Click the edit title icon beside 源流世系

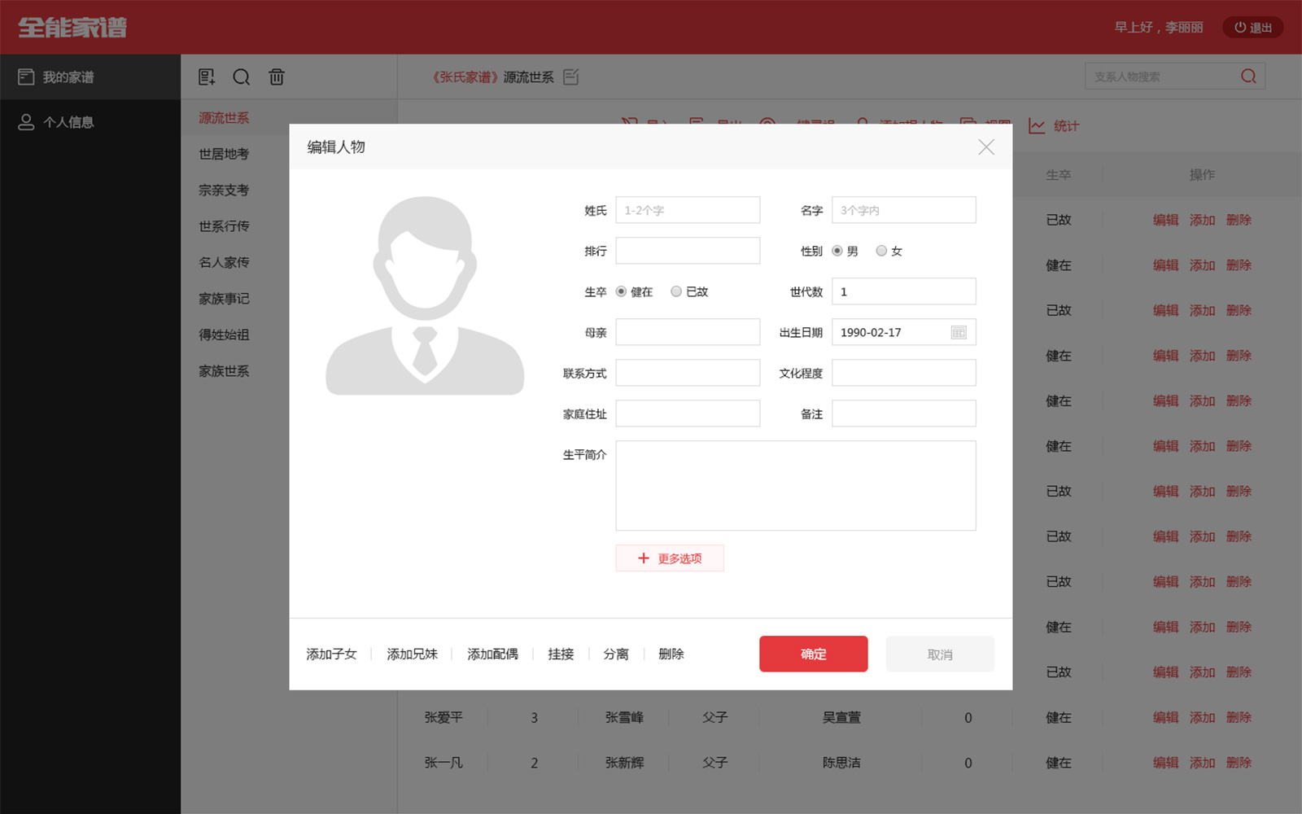(x=571, y=77)
